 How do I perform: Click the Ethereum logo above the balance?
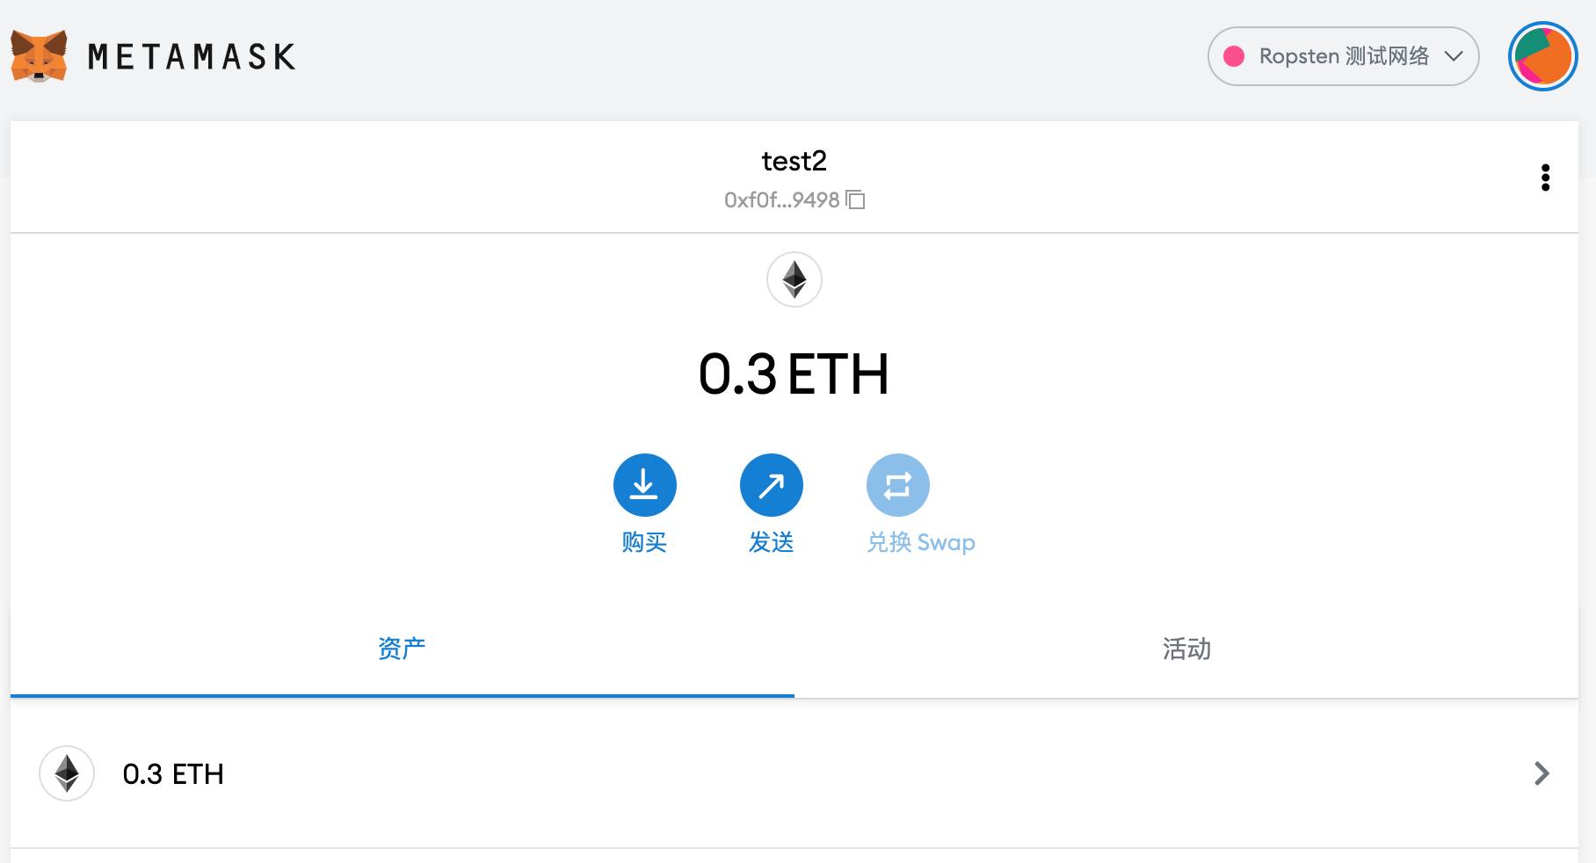click(x=794, y=279)
